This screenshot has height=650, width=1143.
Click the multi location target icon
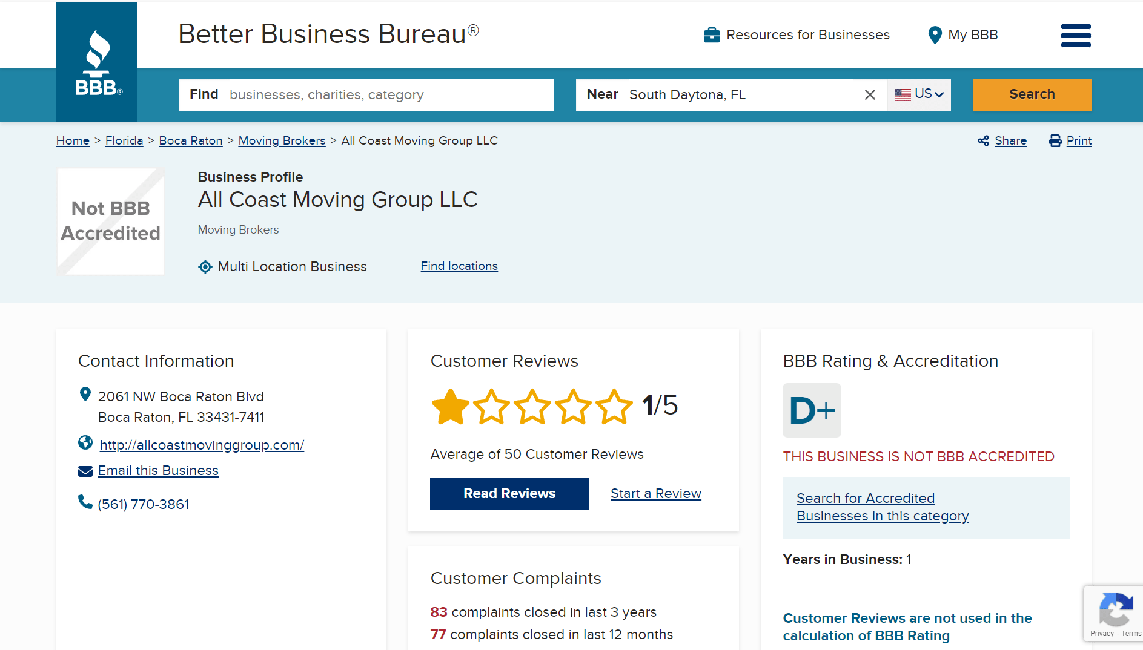pos(205,267)
